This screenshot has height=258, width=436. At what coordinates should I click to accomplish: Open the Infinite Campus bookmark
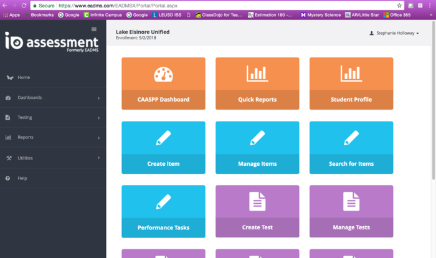coord(103,14)
